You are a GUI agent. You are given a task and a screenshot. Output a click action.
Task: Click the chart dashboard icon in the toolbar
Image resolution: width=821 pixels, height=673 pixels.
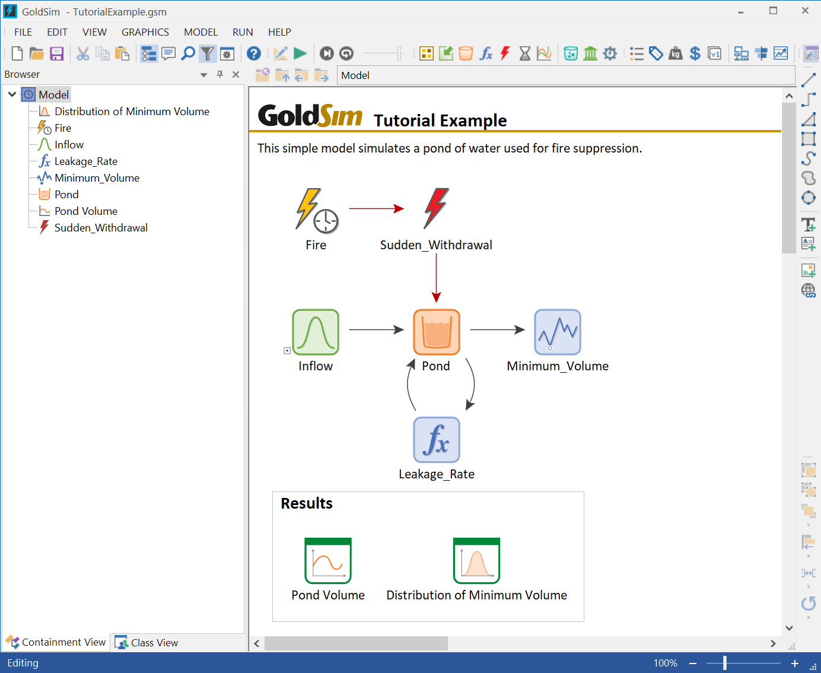[781, 53]
